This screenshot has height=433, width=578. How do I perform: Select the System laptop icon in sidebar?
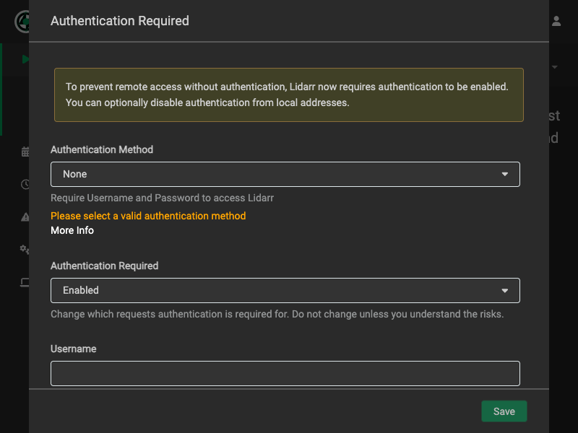click(25, 282)
